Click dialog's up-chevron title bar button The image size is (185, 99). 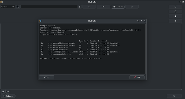point(141,21)
